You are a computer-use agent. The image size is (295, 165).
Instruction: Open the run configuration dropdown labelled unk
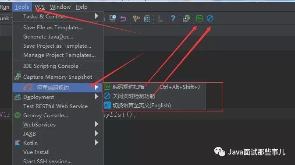click(6, 18)
